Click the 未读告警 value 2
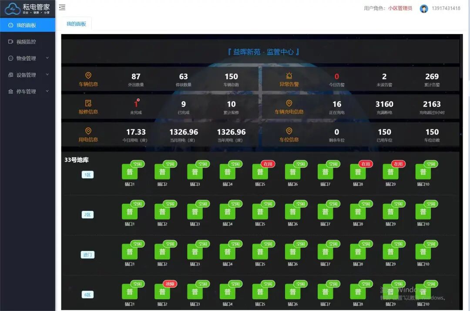470x311 pixels. 384,77
